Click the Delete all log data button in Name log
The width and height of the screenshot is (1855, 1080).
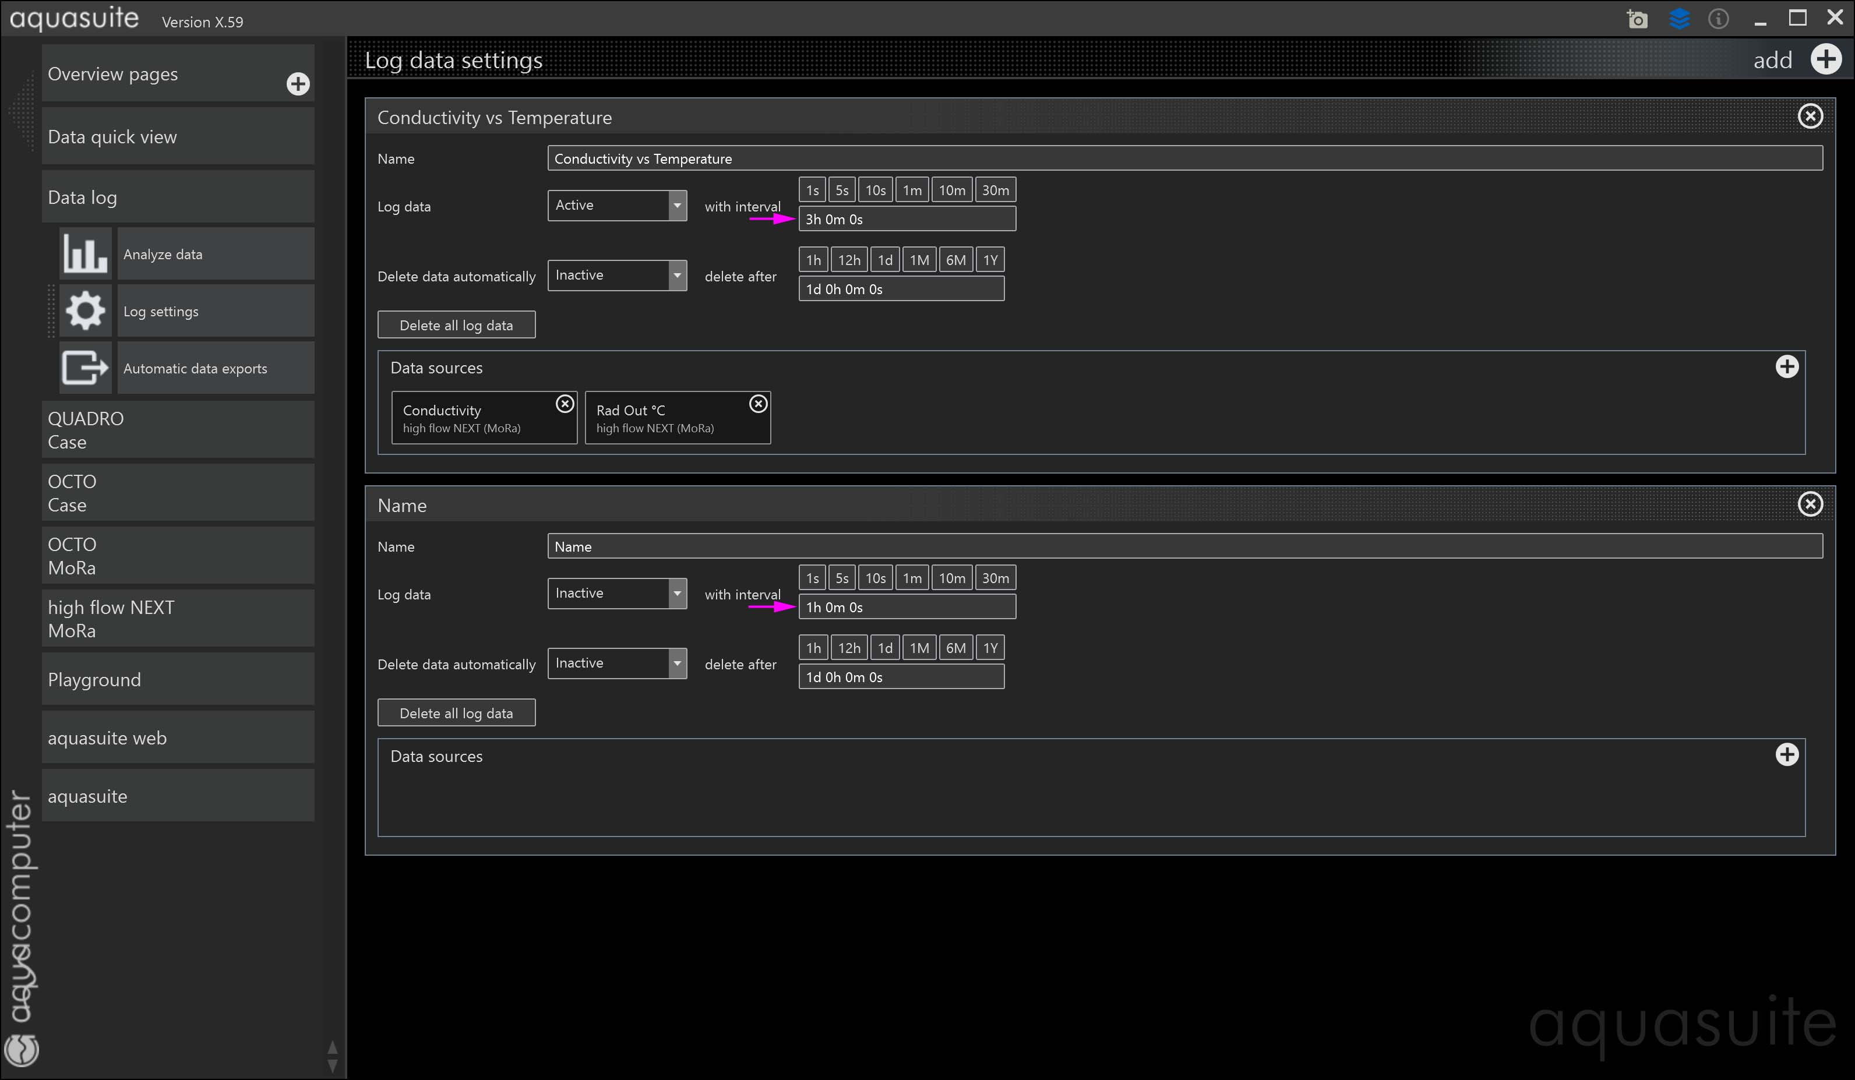(x=456, y=712)
